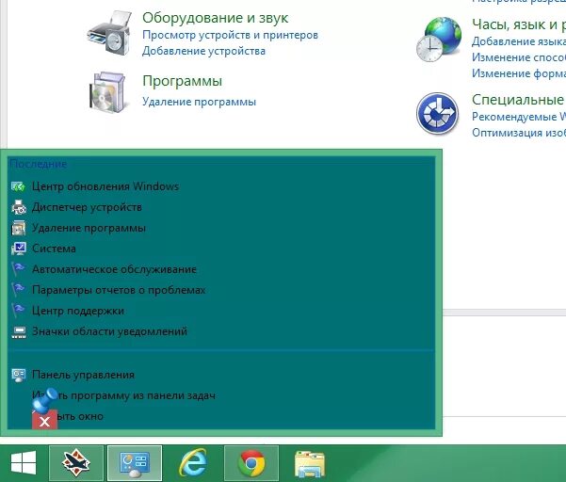Click the Windows Update icon in jump list
Viewport: 566px width, 482px height.
(x=18, y=186)
